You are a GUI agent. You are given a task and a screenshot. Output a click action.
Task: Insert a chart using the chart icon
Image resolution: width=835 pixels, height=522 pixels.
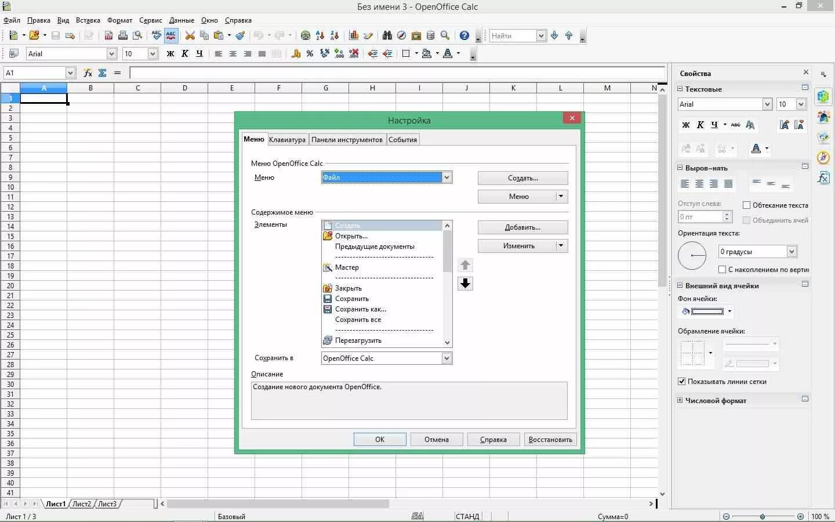[x=354, y=35]
